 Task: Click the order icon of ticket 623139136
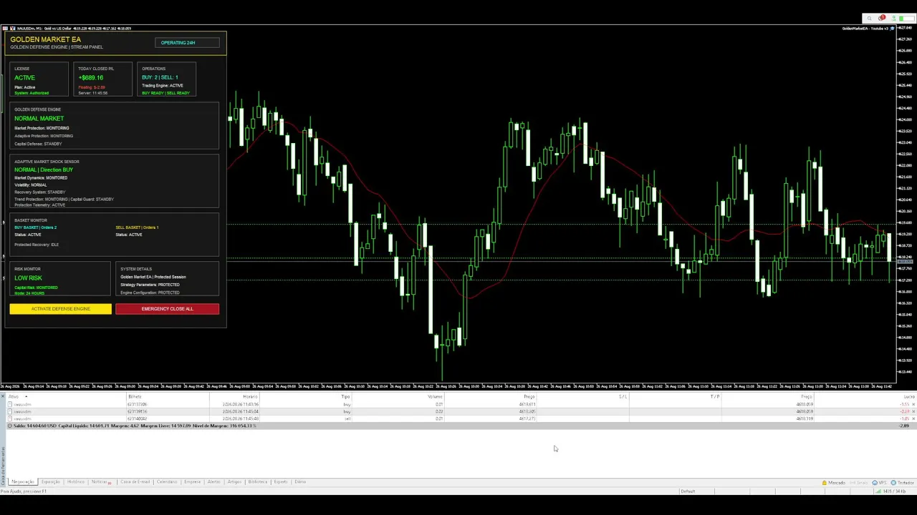pyautogui.click(x=10, y=412)
